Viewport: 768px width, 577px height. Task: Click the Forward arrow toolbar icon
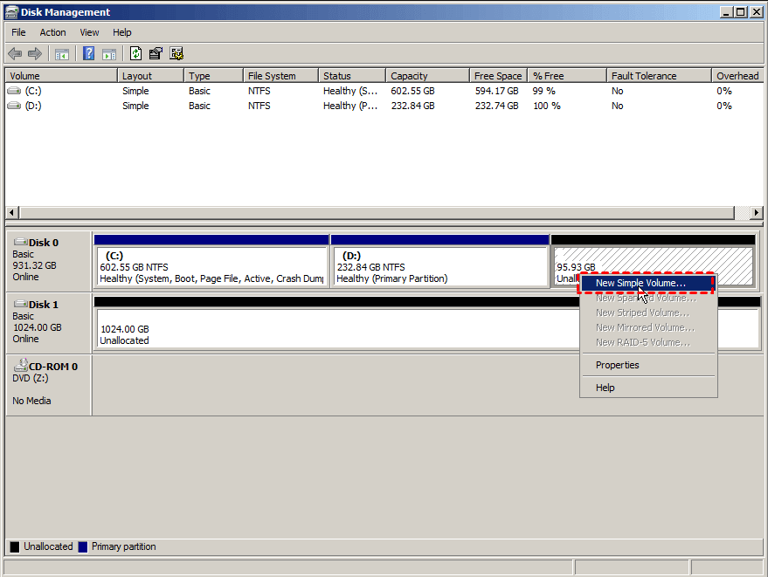click(x=35, y=53)
